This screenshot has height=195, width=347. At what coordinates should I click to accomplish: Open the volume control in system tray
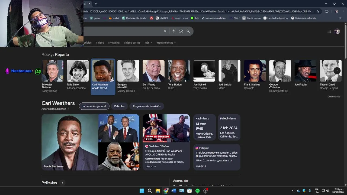(328, 191)
